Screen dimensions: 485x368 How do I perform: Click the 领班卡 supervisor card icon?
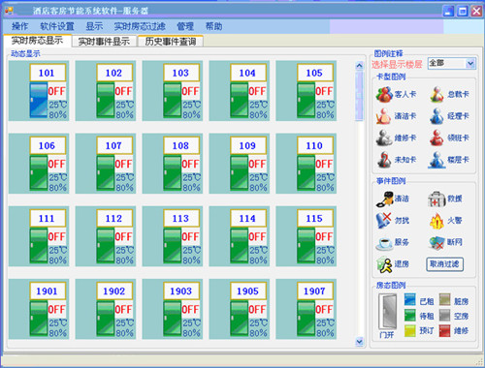[x=436, y=138]
